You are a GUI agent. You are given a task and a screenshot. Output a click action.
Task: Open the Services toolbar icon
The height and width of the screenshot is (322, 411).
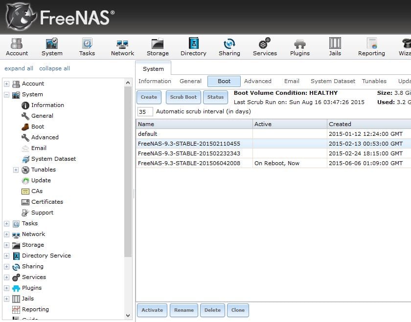click(x=265, y=47)
